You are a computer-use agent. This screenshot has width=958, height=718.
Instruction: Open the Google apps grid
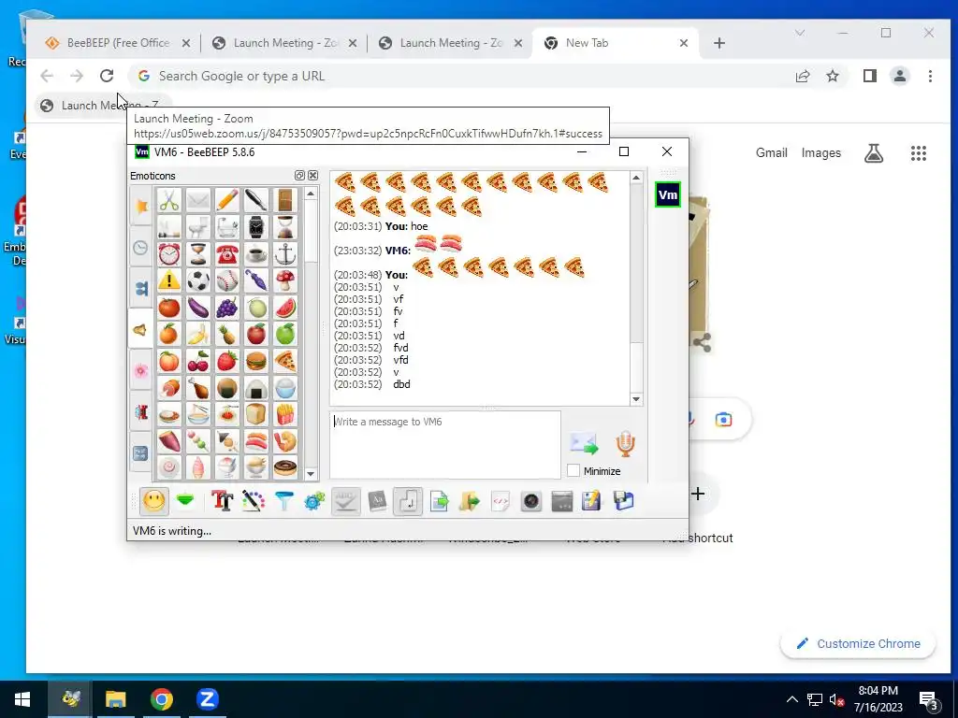coord(919,152)
